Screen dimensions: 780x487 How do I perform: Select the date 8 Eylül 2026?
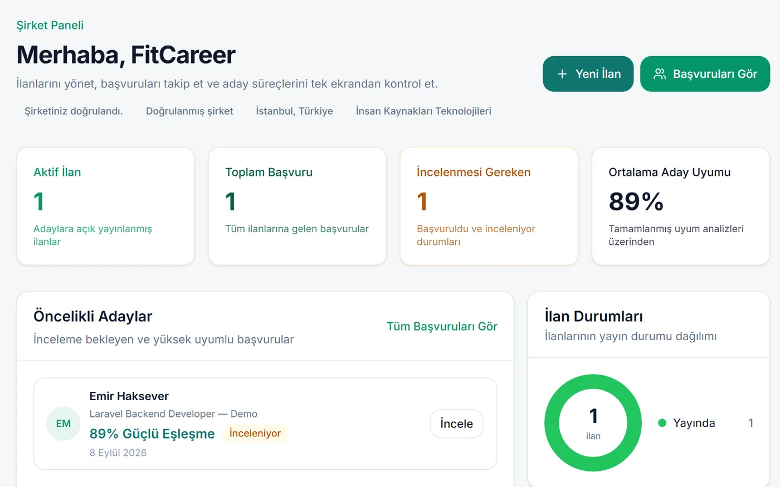[x=118, y=453]
